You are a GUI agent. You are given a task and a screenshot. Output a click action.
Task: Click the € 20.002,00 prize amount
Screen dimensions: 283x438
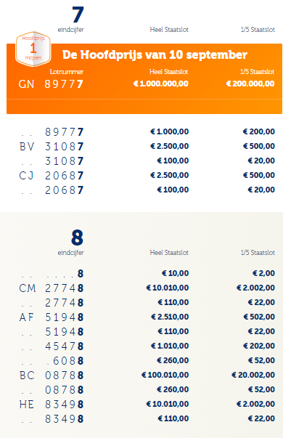pos(253,375)
